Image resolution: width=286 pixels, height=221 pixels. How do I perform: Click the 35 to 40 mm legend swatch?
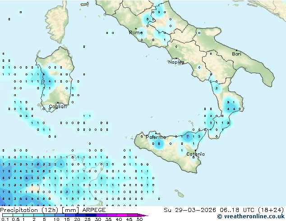(x=111, y=215)
